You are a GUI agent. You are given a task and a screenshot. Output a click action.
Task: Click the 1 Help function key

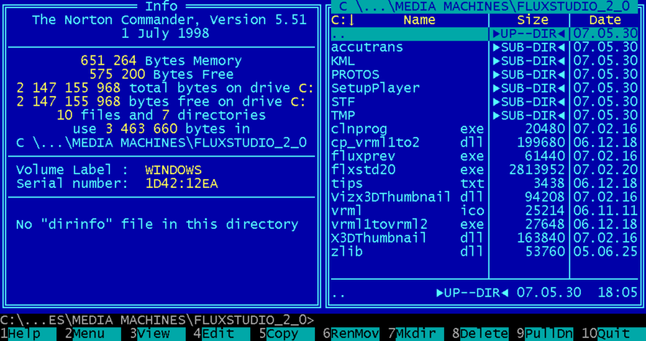click(x=28, y=334)
